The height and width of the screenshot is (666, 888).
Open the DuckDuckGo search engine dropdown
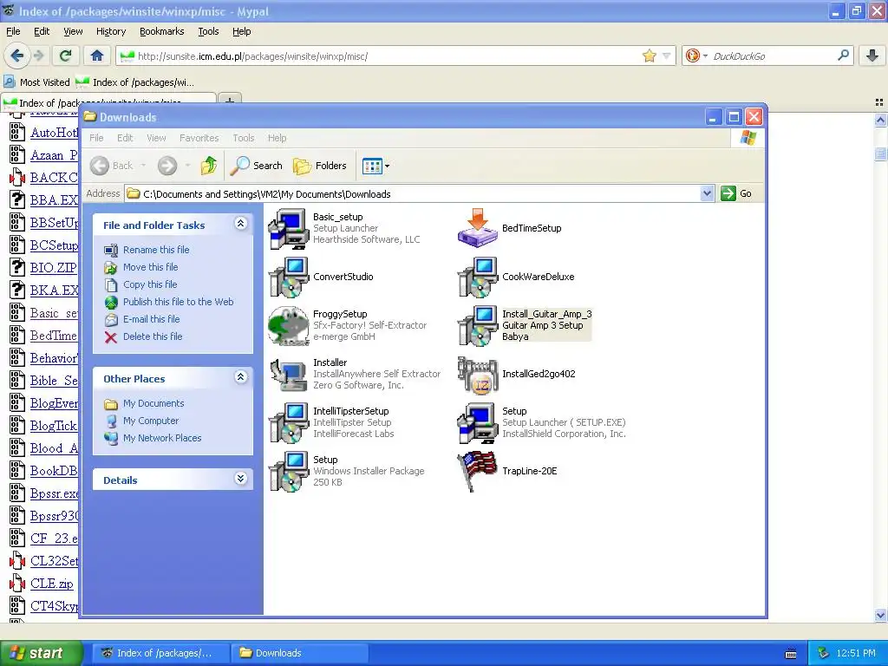click(696, 55)
